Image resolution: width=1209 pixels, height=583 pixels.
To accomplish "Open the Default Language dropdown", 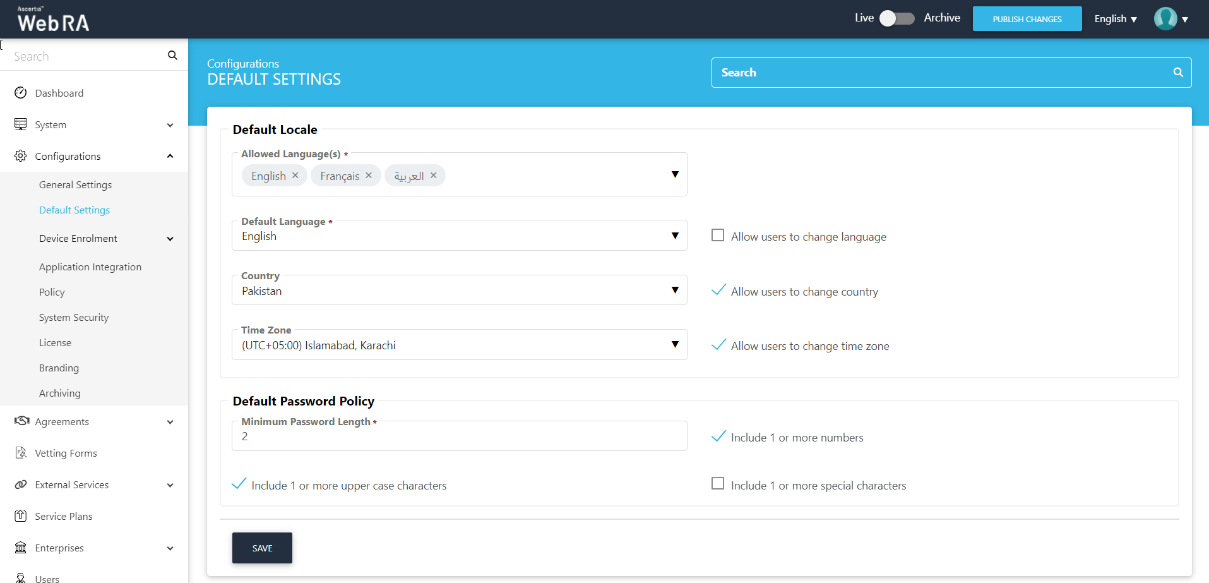I will [x=459, y=236].
